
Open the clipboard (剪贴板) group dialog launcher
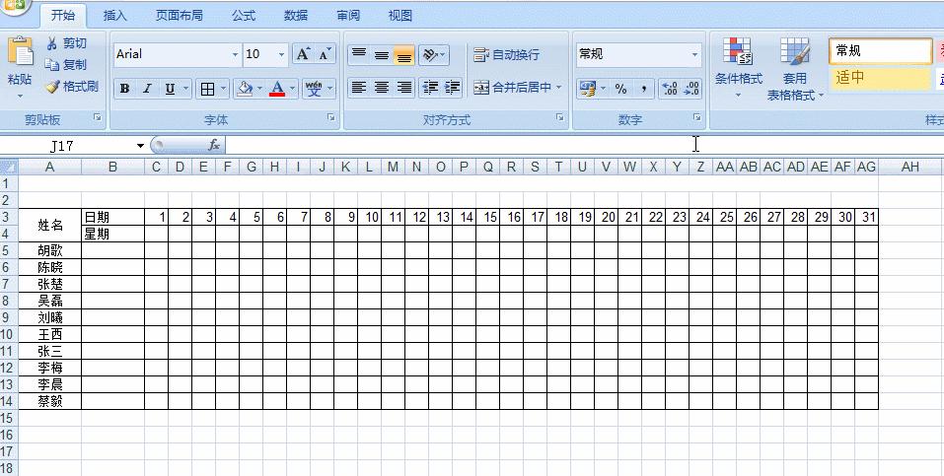[x=98, y=118]
